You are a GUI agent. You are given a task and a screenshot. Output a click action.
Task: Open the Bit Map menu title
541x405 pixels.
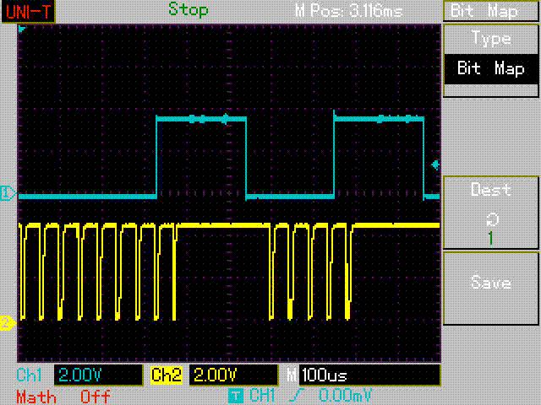[490, 12]
